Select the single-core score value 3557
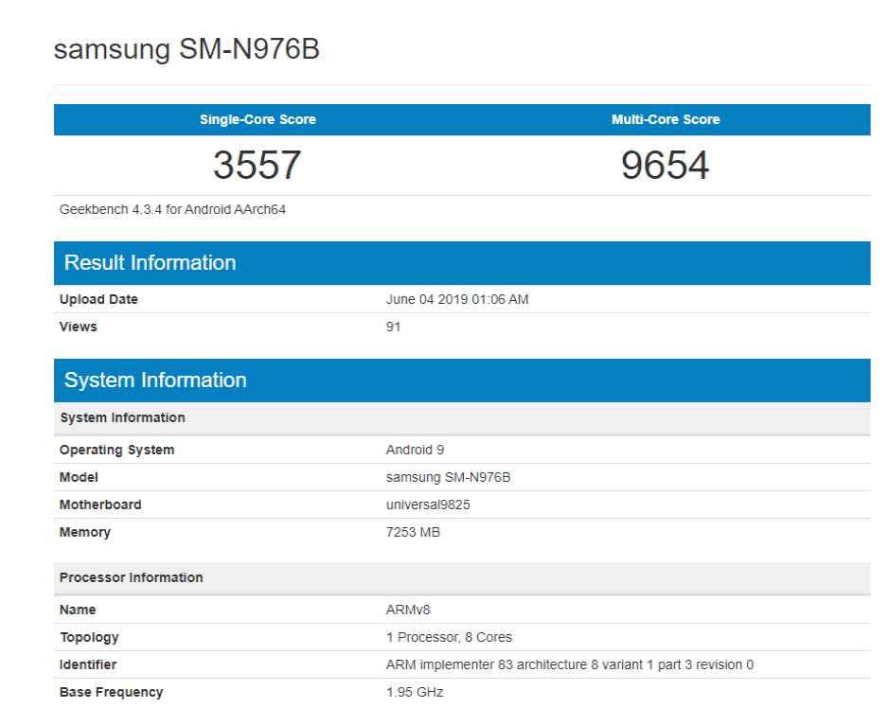 258,166
